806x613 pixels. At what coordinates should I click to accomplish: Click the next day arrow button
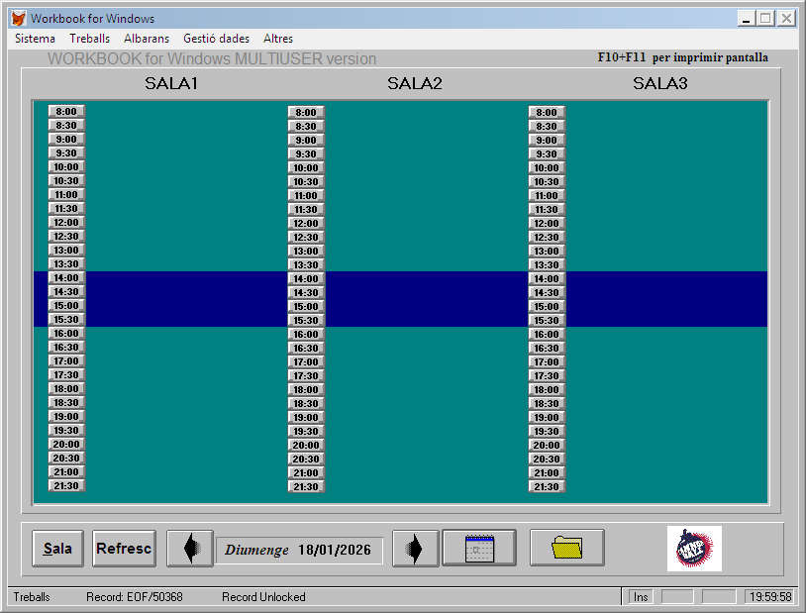click(415, 549)
